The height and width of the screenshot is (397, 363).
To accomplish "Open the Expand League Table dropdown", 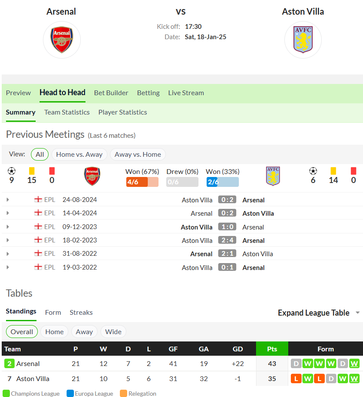I will 319,313.
